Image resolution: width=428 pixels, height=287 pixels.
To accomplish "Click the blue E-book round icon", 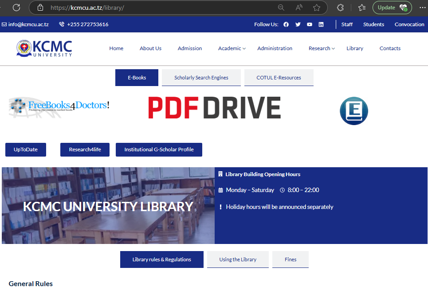I will click(x=354, y=111).
